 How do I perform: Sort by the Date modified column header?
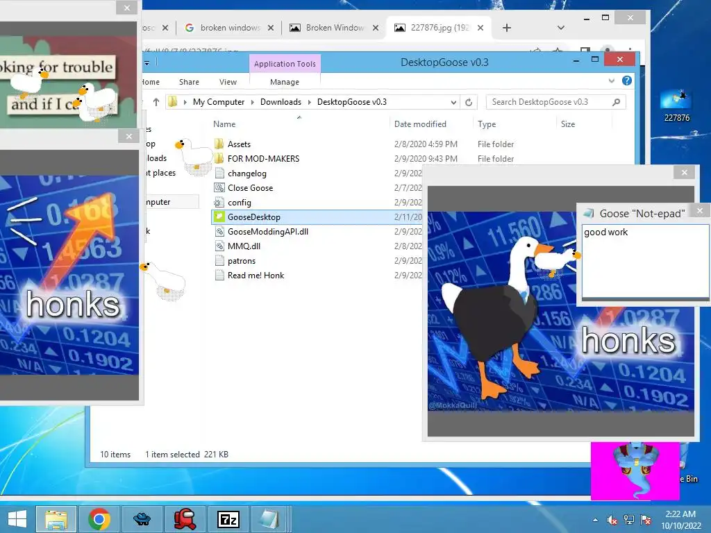(420, 124)
